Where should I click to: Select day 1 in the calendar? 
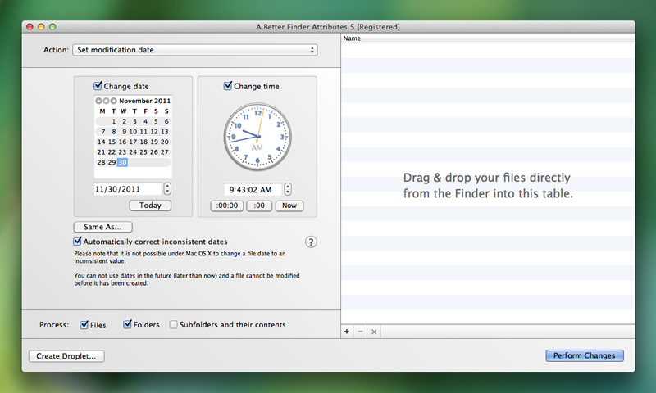(113, 121)
